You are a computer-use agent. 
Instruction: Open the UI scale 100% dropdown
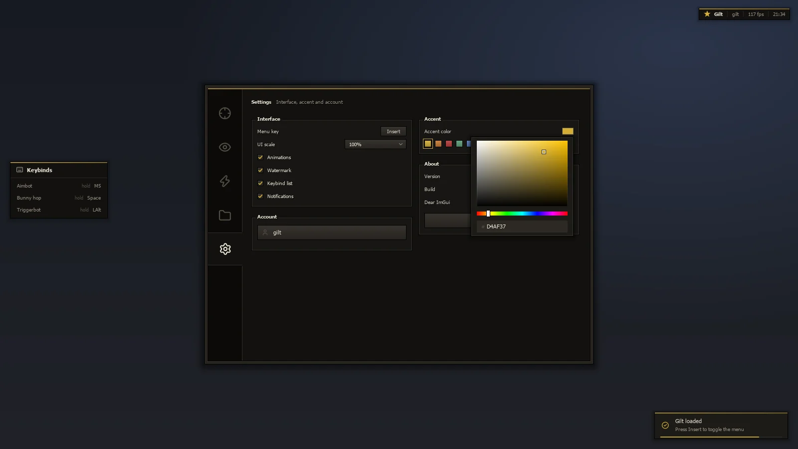click(x=376, y=144)
